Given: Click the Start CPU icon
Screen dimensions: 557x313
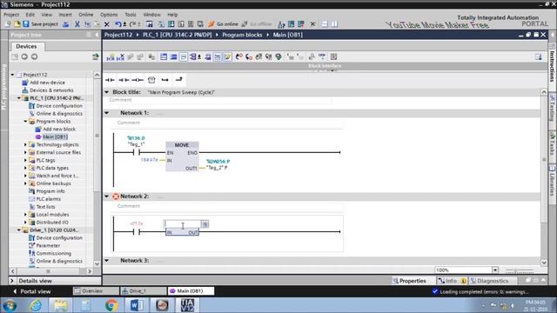Looking at the screenshot, I should [x=291, y=24].
